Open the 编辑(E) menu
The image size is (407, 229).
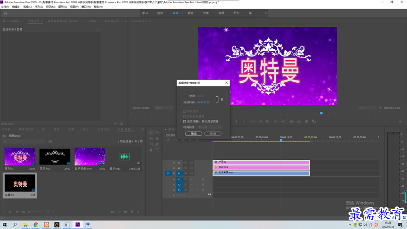click(x=16, y=7)
